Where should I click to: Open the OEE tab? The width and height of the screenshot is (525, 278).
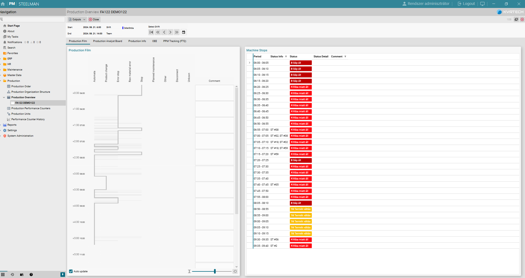[x=155, y=41]
